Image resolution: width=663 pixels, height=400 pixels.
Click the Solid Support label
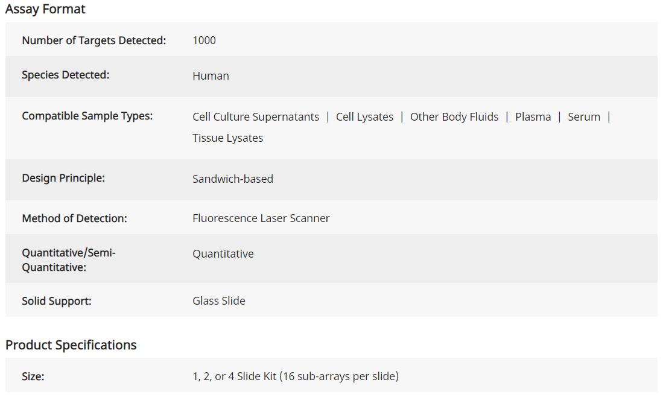tap(56, 301)
